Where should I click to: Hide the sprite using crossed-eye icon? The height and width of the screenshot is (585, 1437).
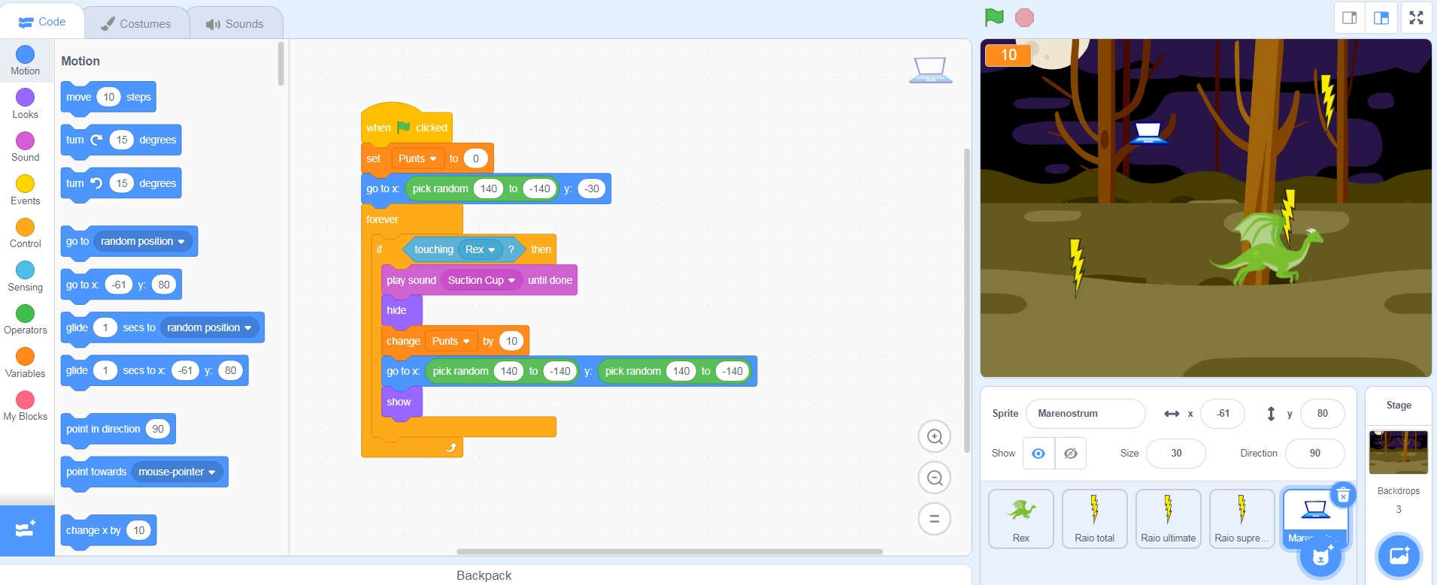coord(1071,454)
